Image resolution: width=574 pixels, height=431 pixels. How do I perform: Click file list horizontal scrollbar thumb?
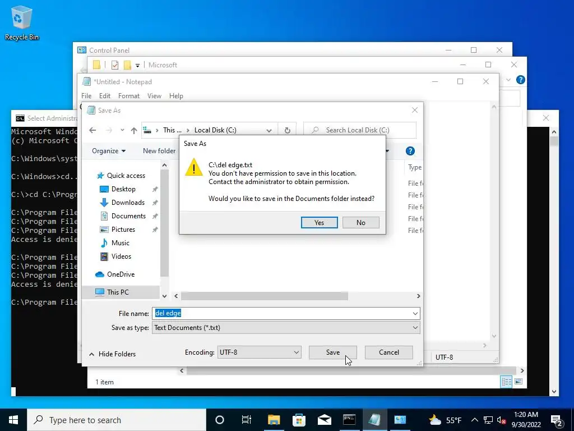(x=265, y=296)
